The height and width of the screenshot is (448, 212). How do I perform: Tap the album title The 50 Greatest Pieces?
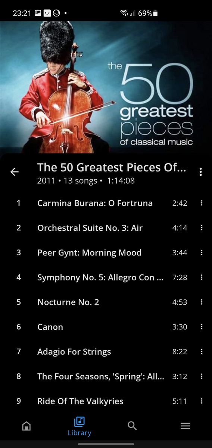tap(112, 167)
